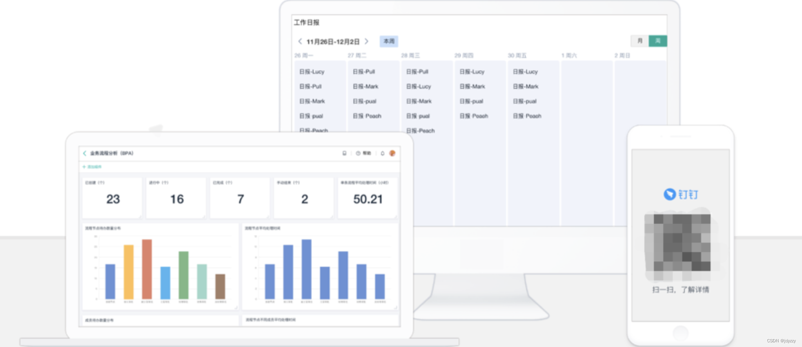Open 日报-Mark in the 周三 column
The image size is (802, 347).
(x=419, y=101)
